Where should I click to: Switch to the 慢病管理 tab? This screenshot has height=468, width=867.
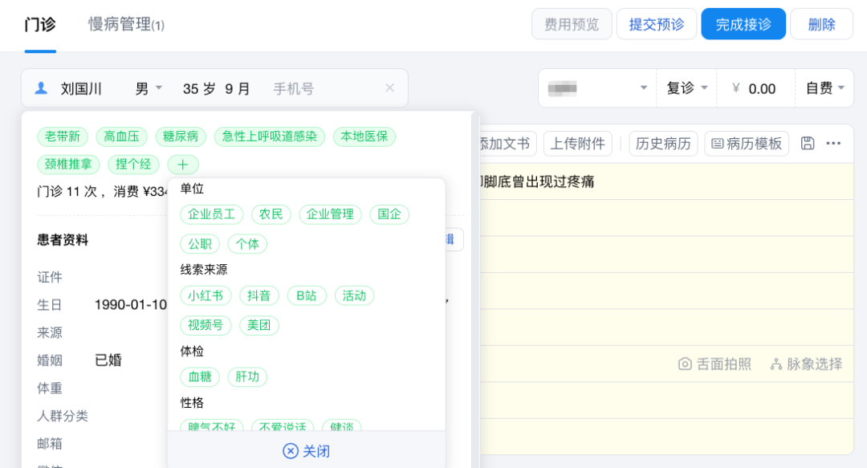[x=126, y=25]
